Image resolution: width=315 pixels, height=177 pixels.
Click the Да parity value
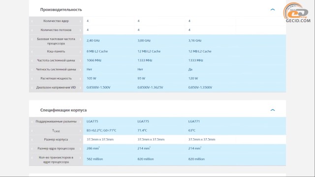(190, 69)
